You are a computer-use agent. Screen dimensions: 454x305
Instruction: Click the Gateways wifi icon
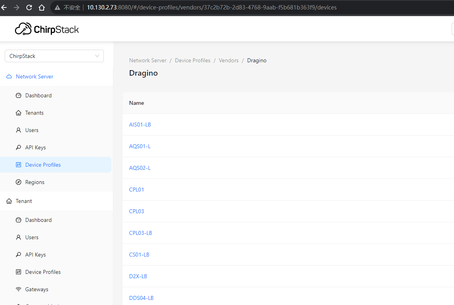point(18,289)
